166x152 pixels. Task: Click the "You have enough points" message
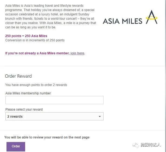[36, 85]
